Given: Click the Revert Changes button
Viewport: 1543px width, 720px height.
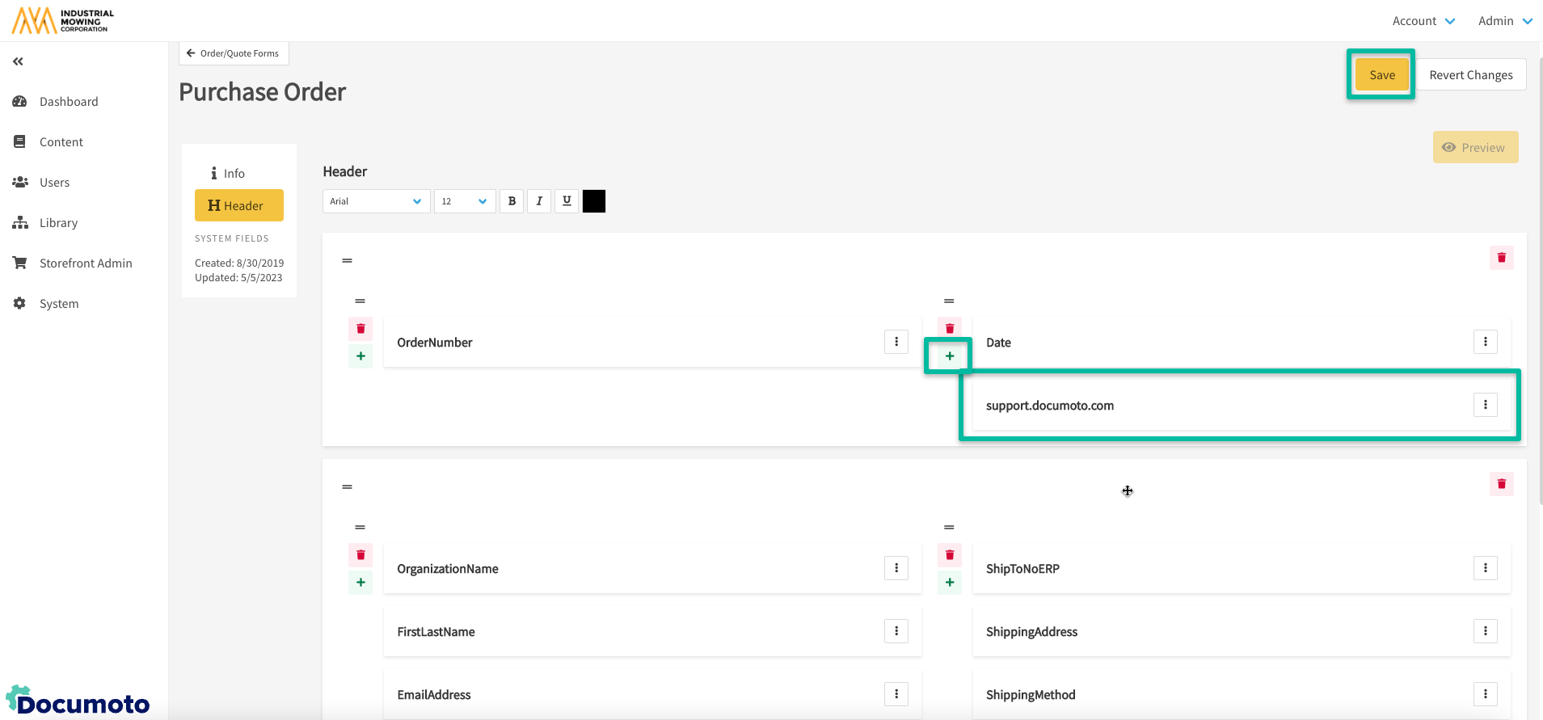Looking at the screenshot, I should pyautogui.click(x=1470, y=75).
